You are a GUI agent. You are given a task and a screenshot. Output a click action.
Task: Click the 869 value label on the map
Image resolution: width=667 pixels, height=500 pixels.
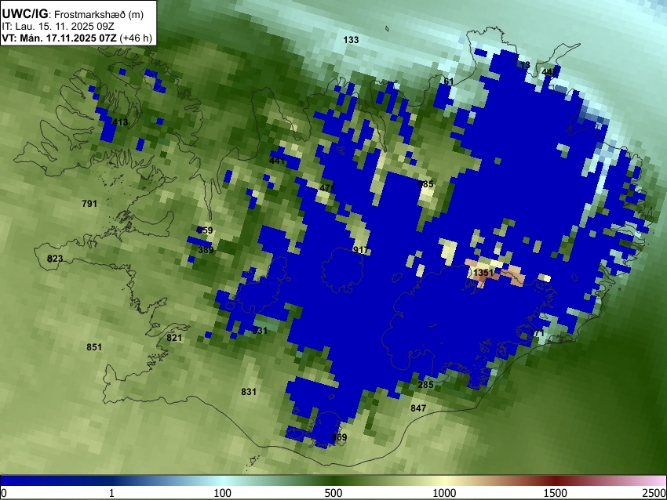339,437
